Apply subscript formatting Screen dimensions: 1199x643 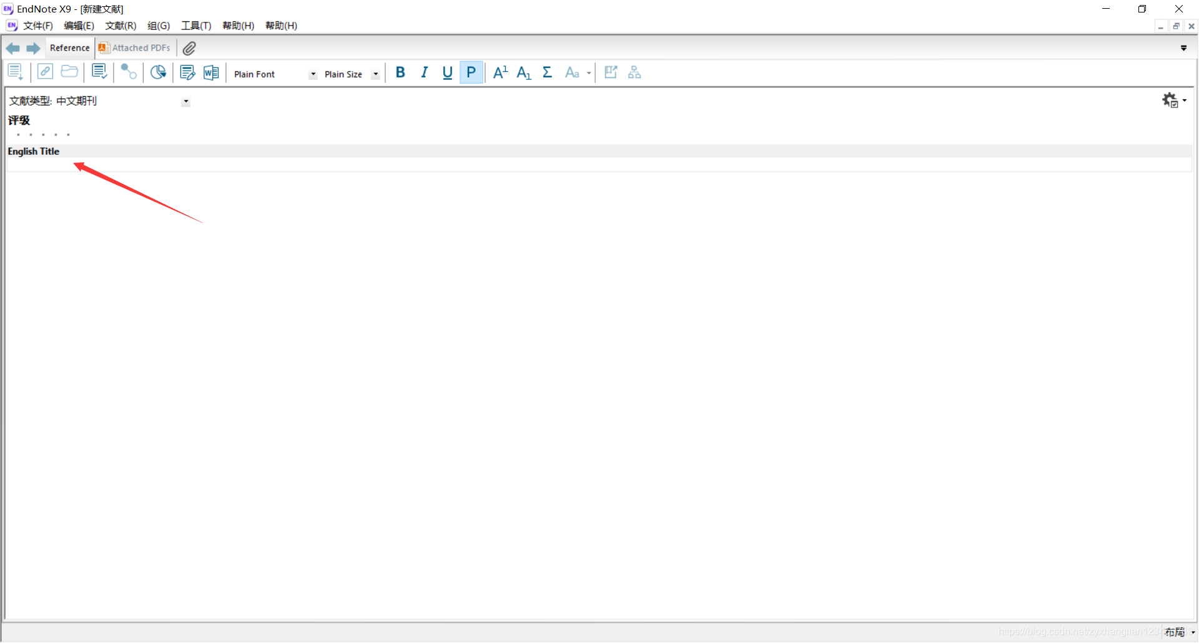click(x=524, y=72)
